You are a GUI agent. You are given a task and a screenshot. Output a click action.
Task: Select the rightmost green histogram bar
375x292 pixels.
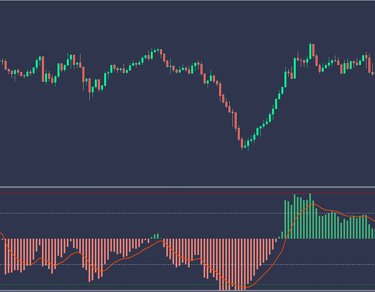tap(372, 234)
